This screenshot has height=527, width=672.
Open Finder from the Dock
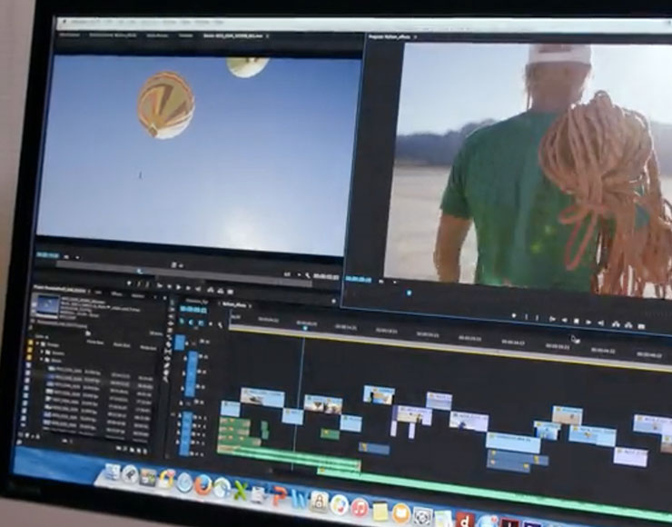112,472
